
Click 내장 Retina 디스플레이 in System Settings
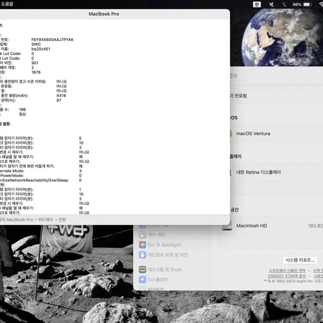(258, 172)
